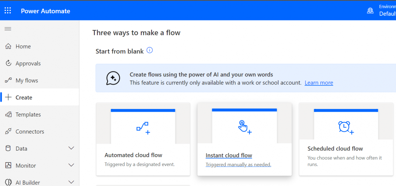The image size is (396, 186).
Task: Click the Power Automate title in header
Action: click(46, 11)
